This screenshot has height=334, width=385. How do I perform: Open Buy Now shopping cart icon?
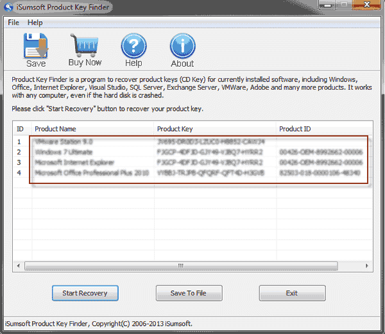click(85, 45)
